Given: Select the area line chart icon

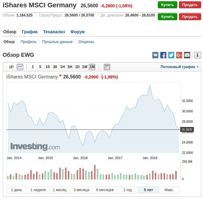Looking at the screenshot, I should pyautogui.click(x=20, y=67).
